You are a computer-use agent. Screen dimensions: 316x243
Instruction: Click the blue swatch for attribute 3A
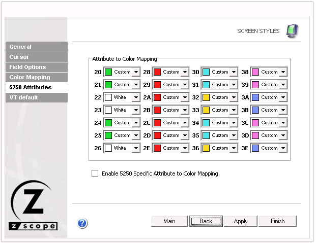coord(255,97)
